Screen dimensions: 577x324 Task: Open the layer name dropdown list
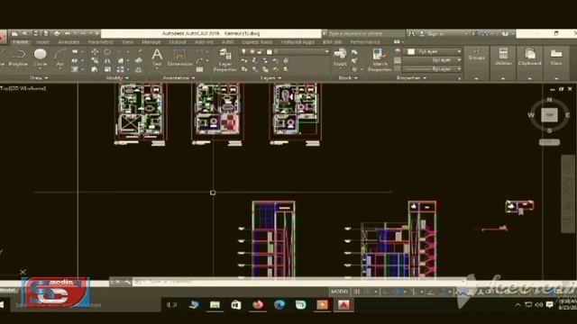click(x=285, y=52)
